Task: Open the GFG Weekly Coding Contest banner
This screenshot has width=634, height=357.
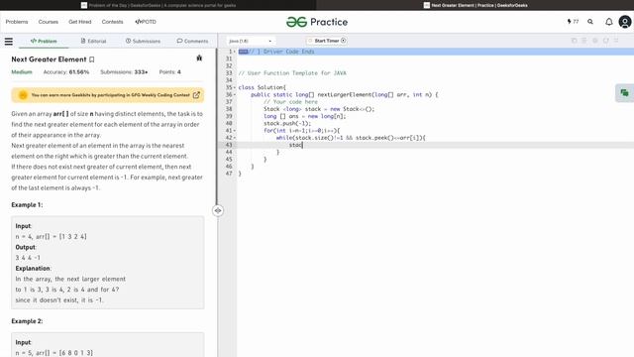Action: click(x=108, y=95)
